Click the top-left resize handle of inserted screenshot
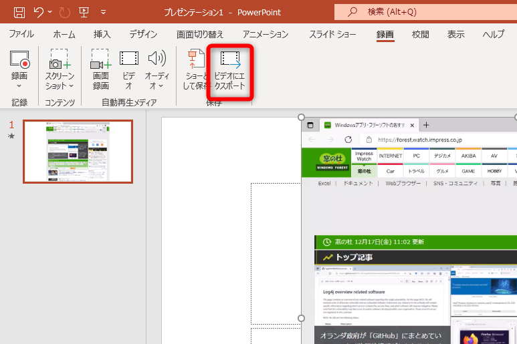 point(301,117)
